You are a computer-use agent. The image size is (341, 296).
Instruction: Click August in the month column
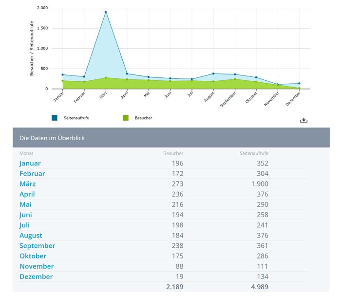[31, 236]
